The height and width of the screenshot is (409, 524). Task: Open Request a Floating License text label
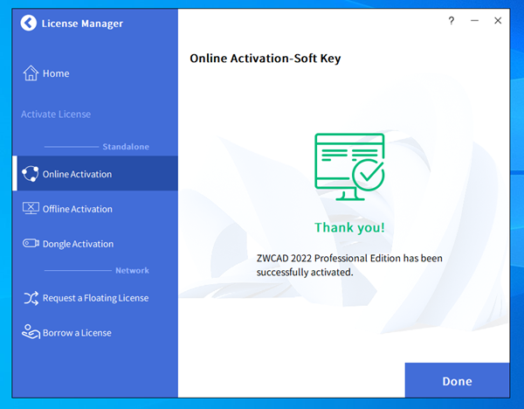[95, 298]
